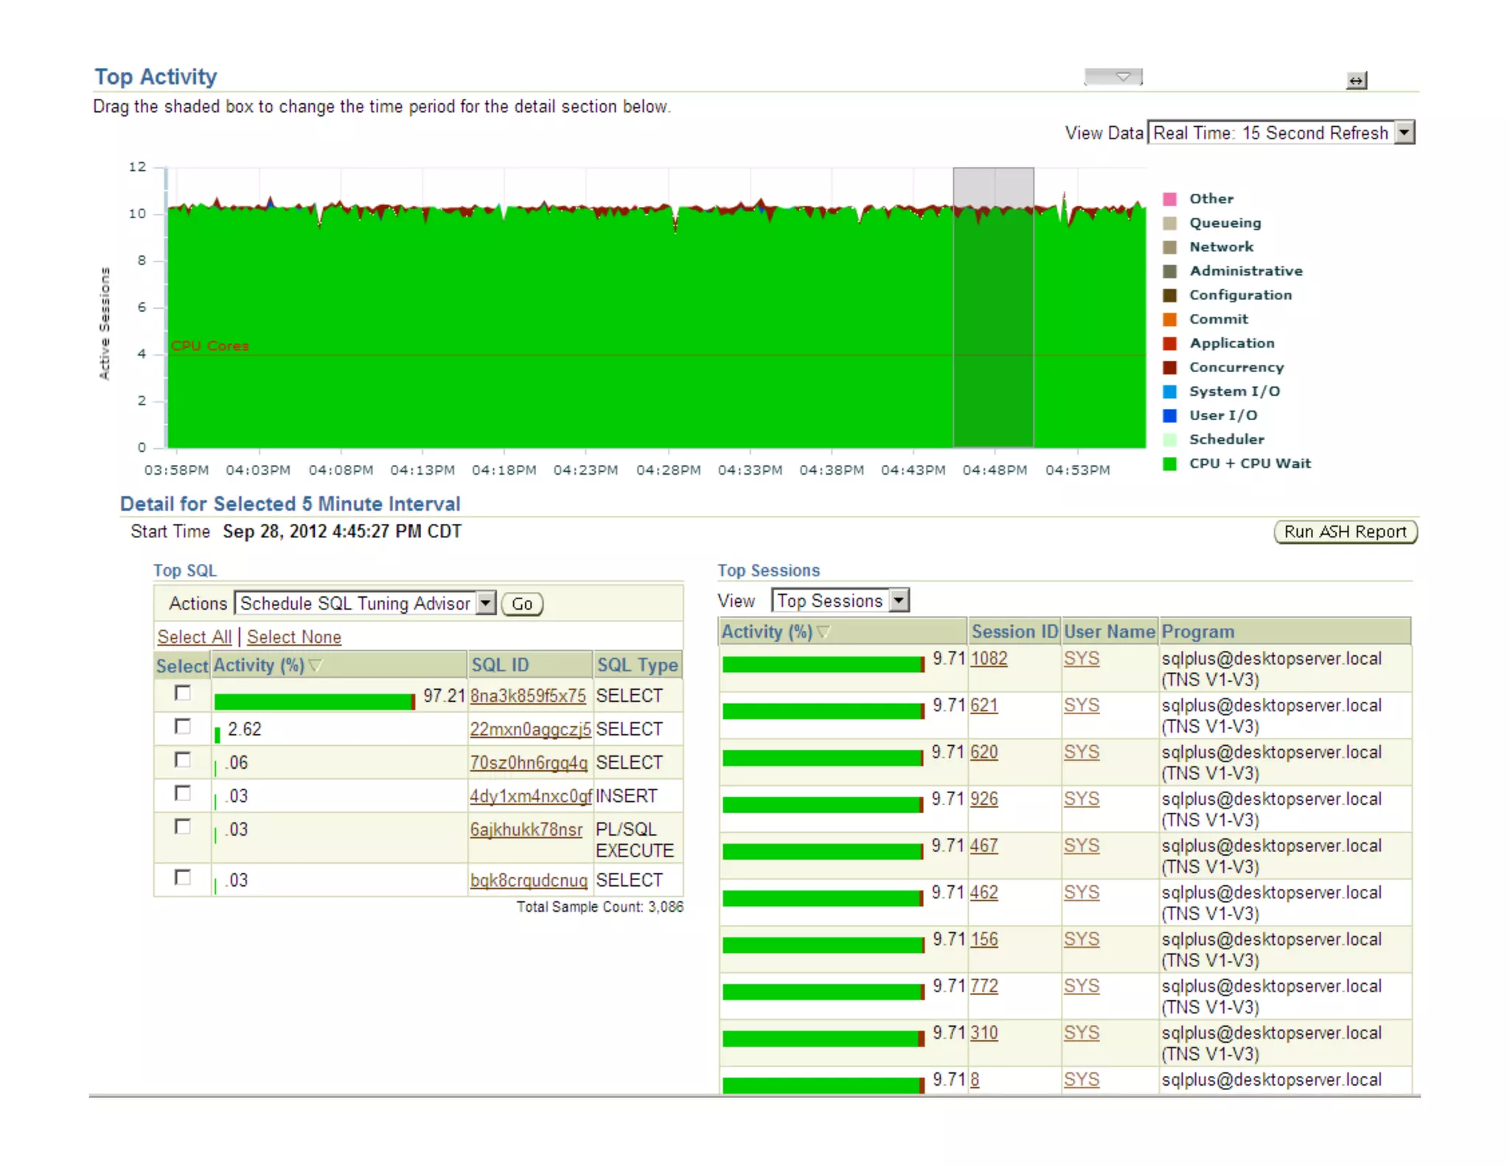The width and height of the screenshot is (1510, 1166).
Task: Click the CPU + CPU Wait legend swatch
Action: click(x=1169, y=464)
